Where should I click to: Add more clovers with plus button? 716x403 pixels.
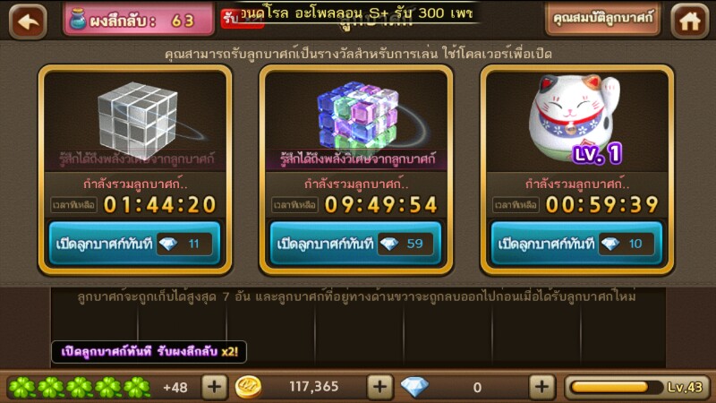[214, 387]
